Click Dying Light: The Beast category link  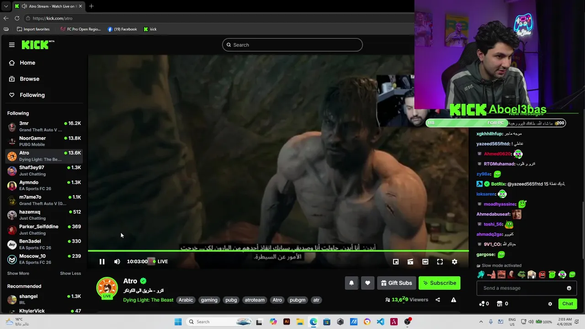pyautogui.click(x=148, y=300)
